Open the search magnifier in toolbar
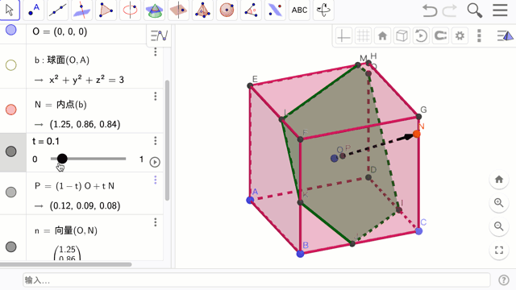This screenshot has height=290, width=516. [x=475, y=10]
